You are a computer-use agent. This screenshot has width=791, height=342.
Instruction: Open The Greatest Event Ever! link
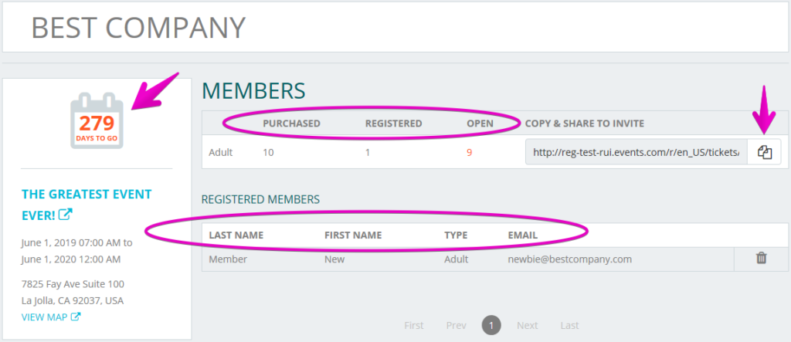(87, 205)
